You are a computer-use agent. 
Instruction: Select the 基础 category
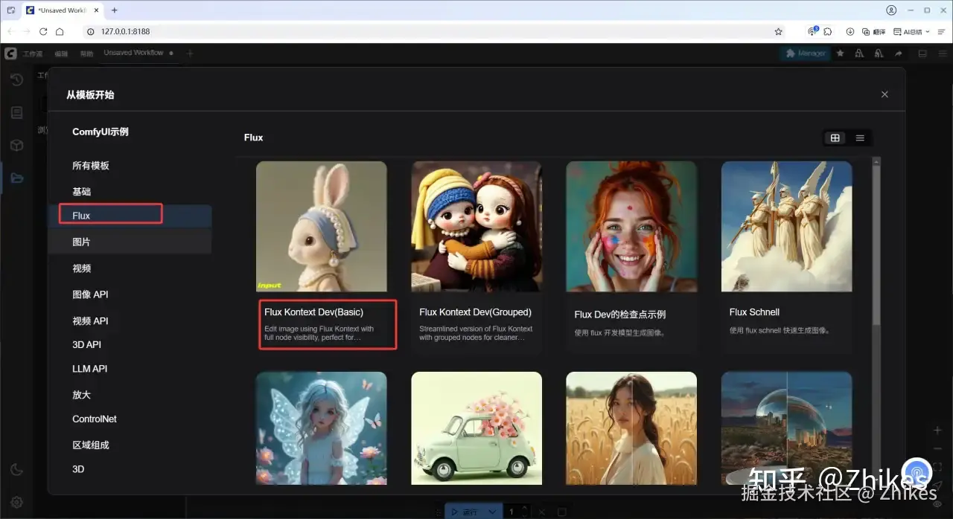130,191
